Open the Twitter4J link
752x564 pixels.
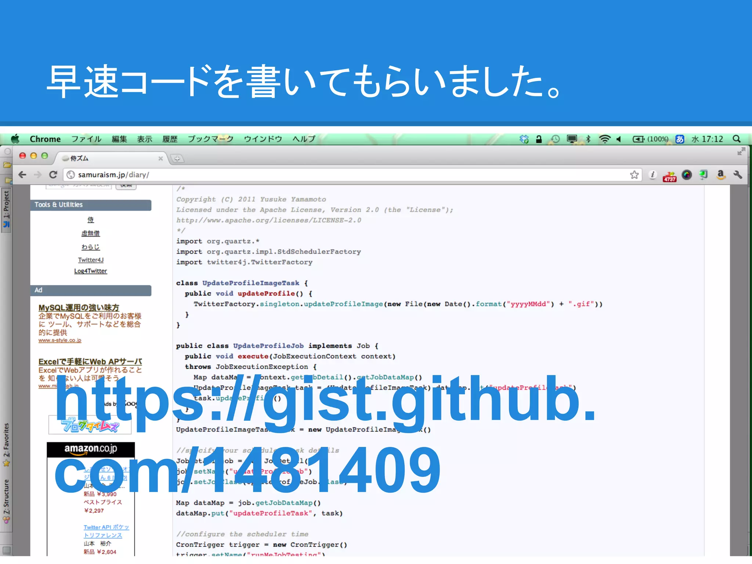(x=91, y=260)
